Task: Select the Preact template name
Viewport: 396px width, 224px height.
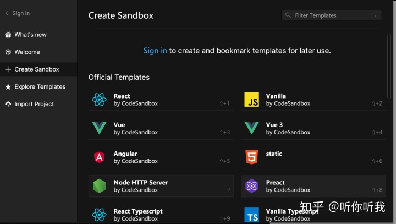Action: click(276, 183)
